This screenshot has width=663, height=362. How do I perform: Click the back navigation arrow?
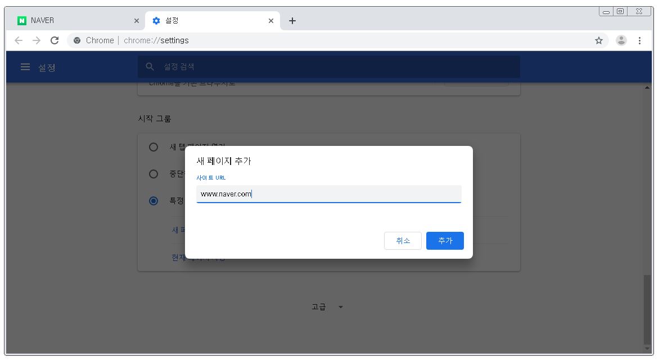tap(19, 40)
